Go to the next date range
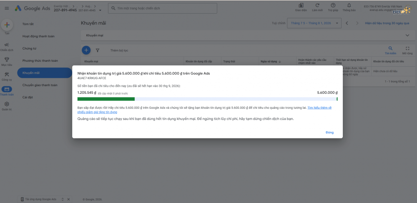The height and width of the screenshot is (203, 417). coord(357,23)
